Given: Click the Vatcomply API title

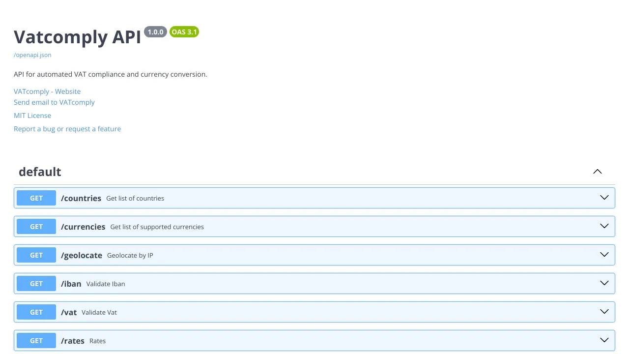Looking at the screenshot, I should 78,37.
